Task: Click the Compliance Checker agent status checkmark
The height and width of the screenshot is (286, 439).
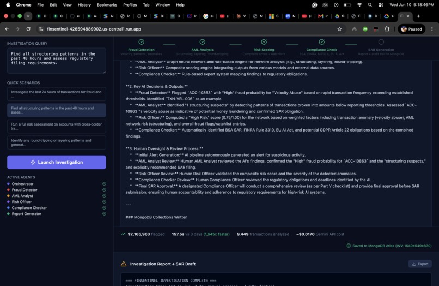Action: [x=104, y=208]
